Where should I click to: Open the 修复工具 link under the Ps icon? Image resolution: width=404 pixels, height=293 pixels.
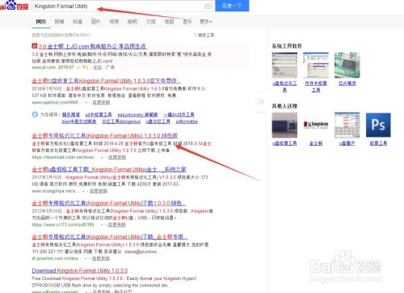tap(378, 143)
